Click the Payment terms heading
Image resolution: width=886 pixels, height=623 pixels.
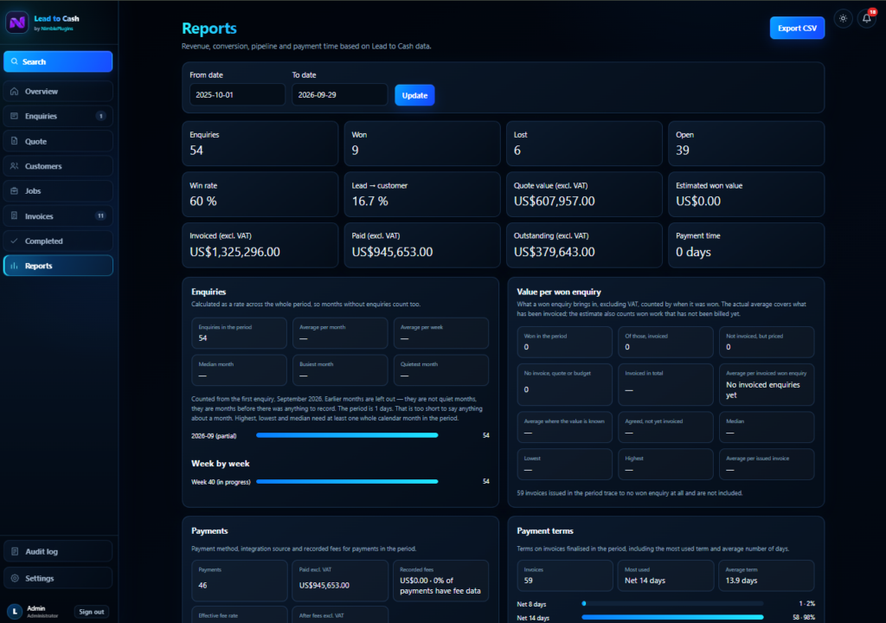coord(545,531)
